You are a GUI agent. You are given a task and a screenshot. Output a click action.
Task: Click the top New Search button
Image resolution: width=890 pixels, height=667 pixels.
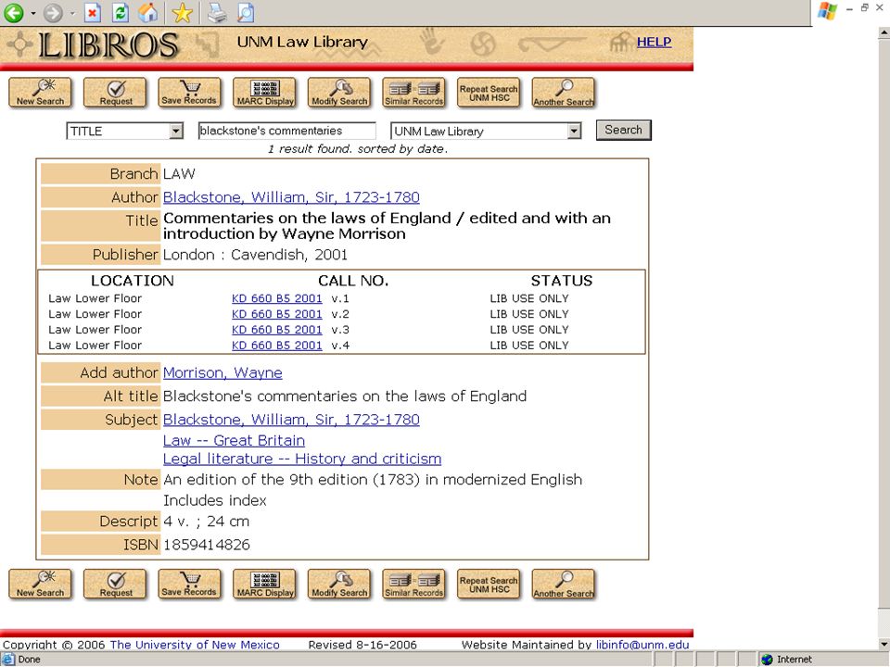coord(40,93)
